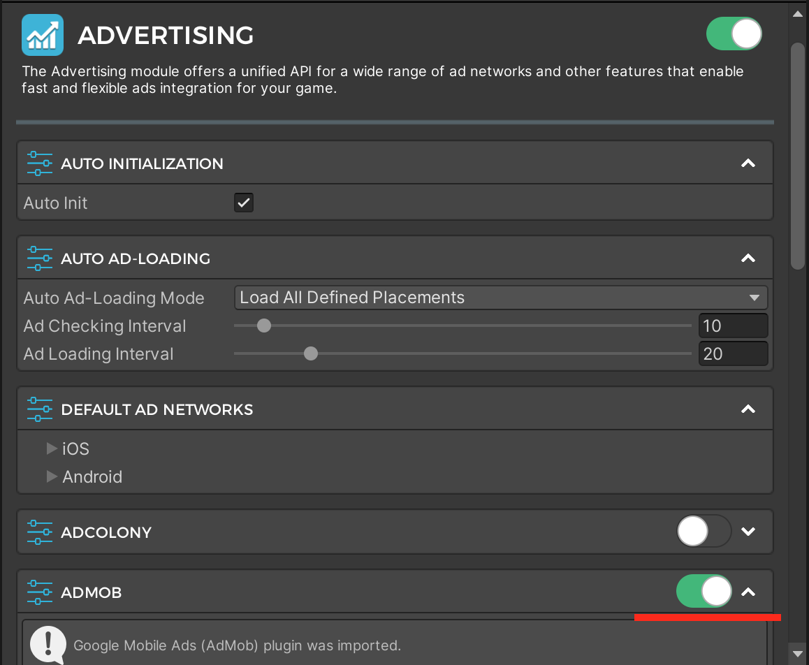
Task: Open the Auto Ad-Loading Mode dropdown
Action: click(500, 298)
